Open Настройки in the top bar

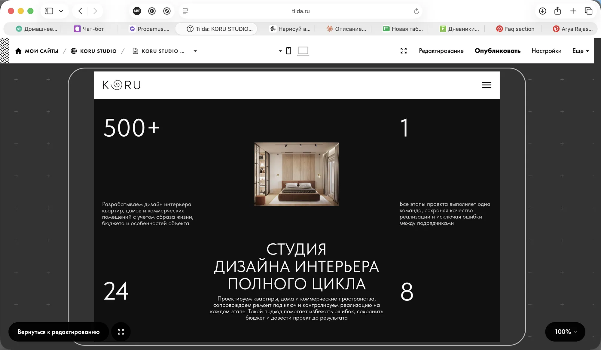point(546,51)
